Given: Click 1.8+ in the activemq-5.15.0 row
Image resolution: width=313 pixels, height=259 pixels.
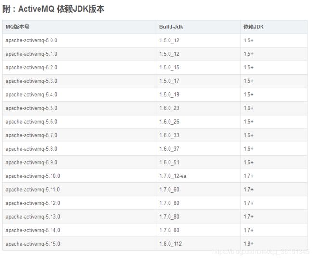Looking at the screenshot, I should pos(248,244).
